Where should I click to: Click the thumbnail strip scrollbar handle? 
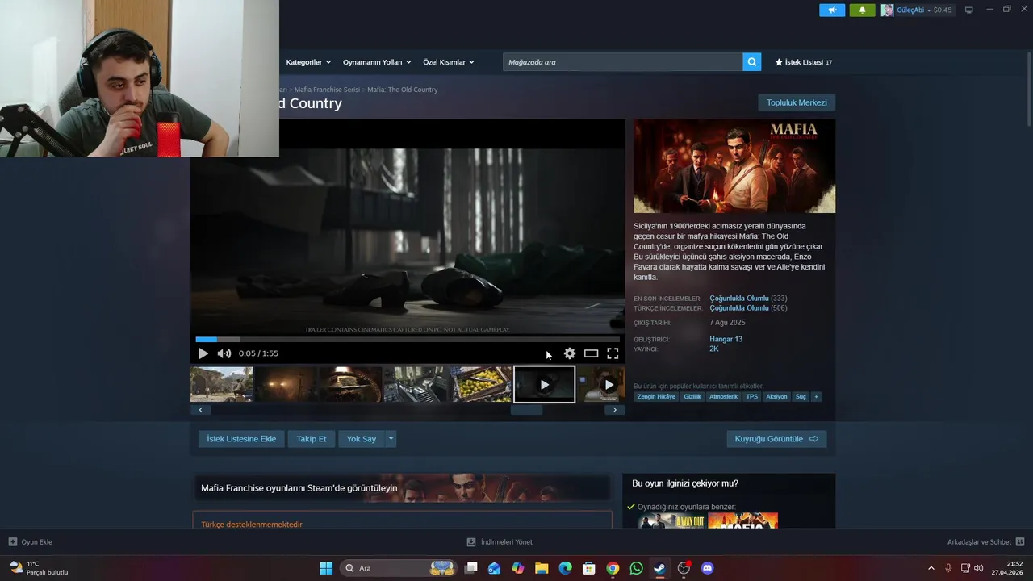pyautogui.click(x=526, y=410)
